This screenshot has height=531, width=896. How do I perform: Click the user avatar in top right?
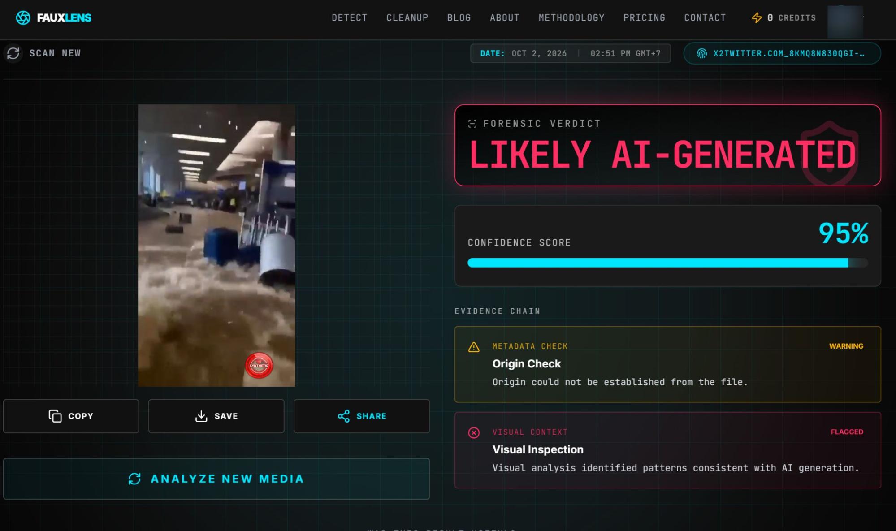845,21
